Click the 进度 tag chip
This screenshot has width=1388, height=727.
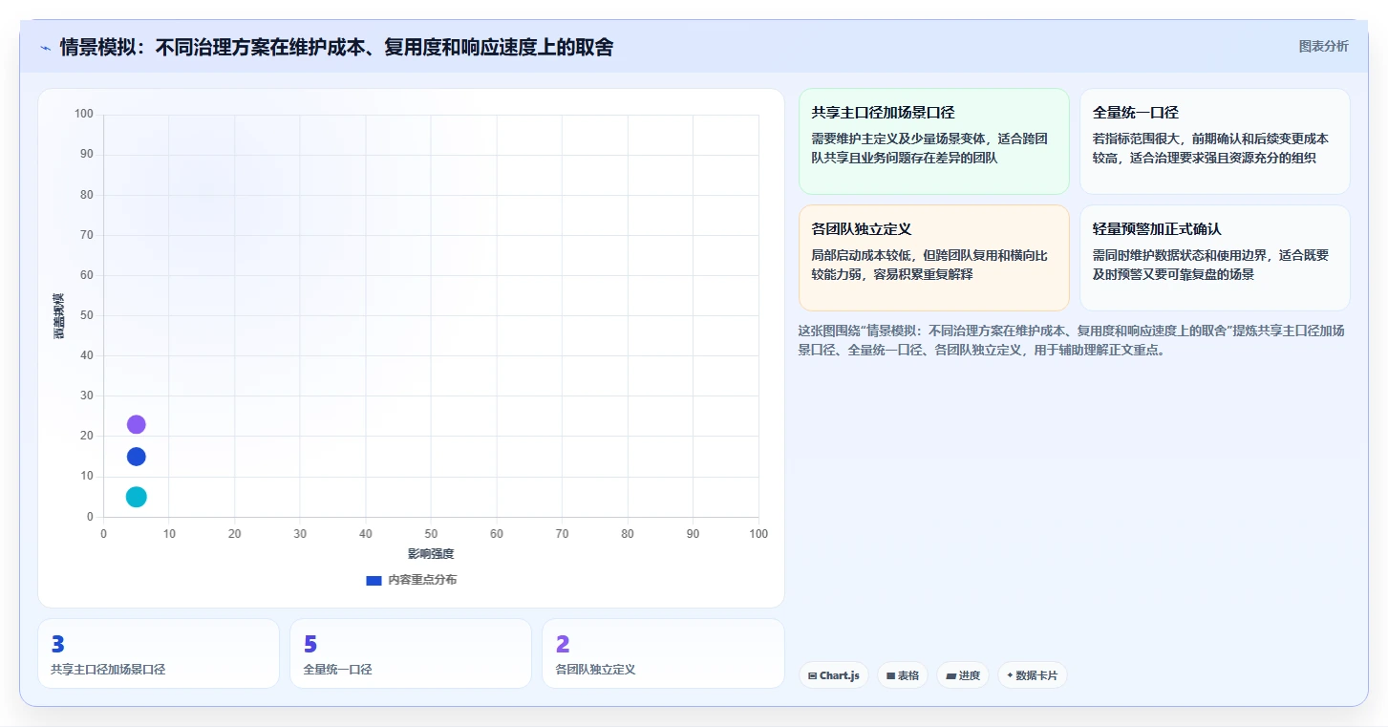pyautogui.click(x=962, y=675)
